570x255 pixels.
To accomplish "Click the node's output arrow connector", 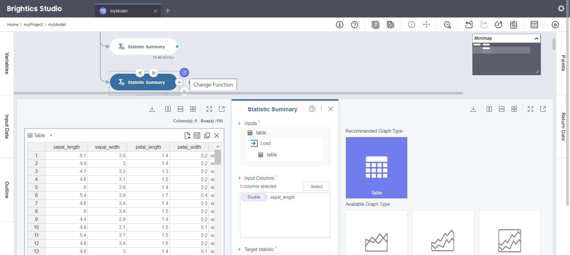I will click(x=179, y=82).
